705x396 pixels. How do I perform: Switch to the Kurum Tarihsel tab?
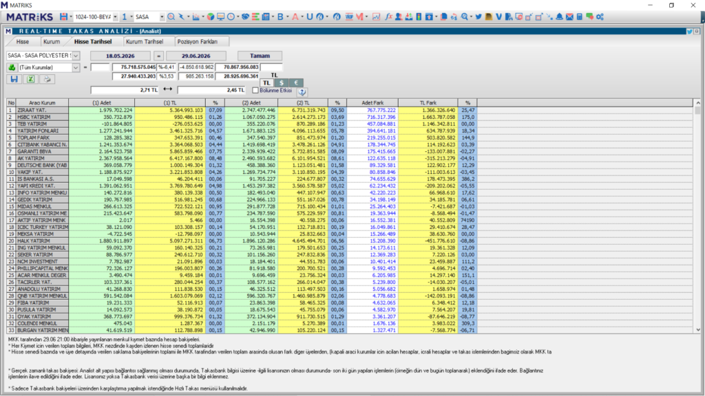(x=145, y=41)
